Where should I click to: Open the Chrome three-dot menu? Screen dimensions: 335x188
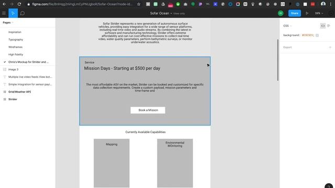tap(330, 4)
